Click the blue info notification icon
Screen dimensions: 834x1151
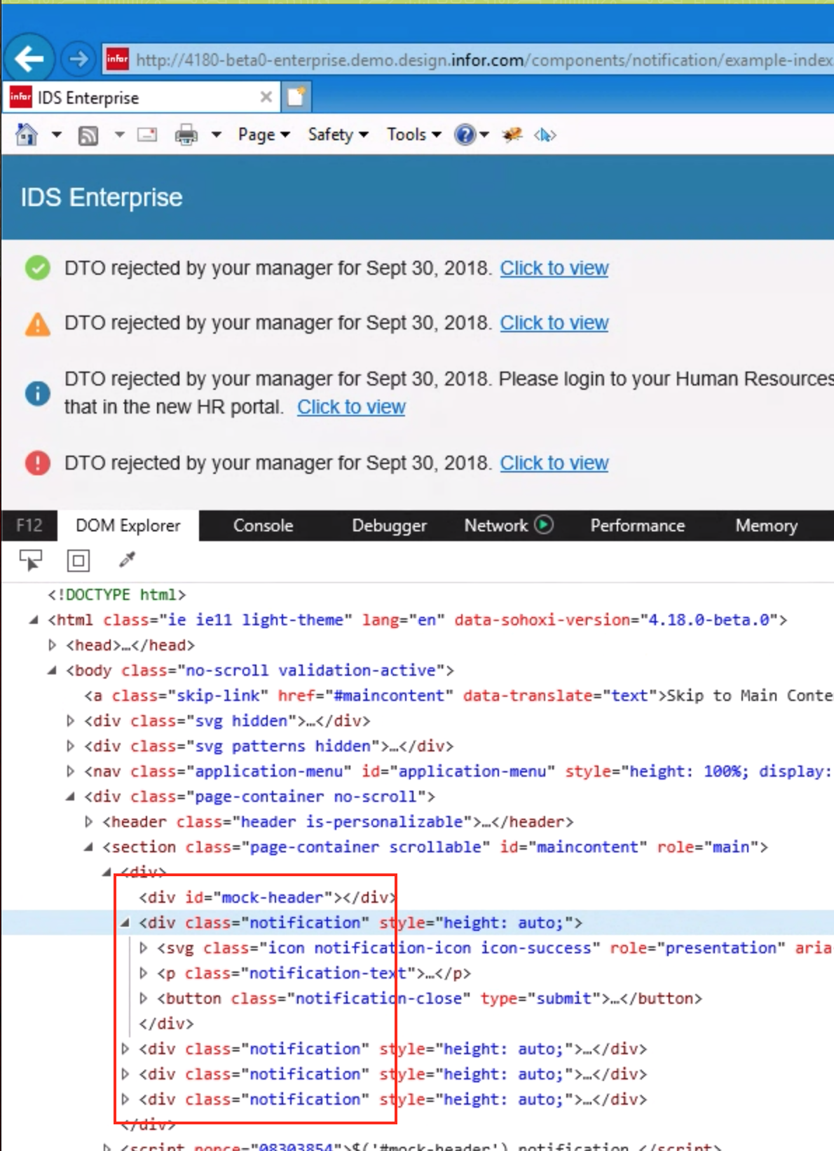point(37,393)
